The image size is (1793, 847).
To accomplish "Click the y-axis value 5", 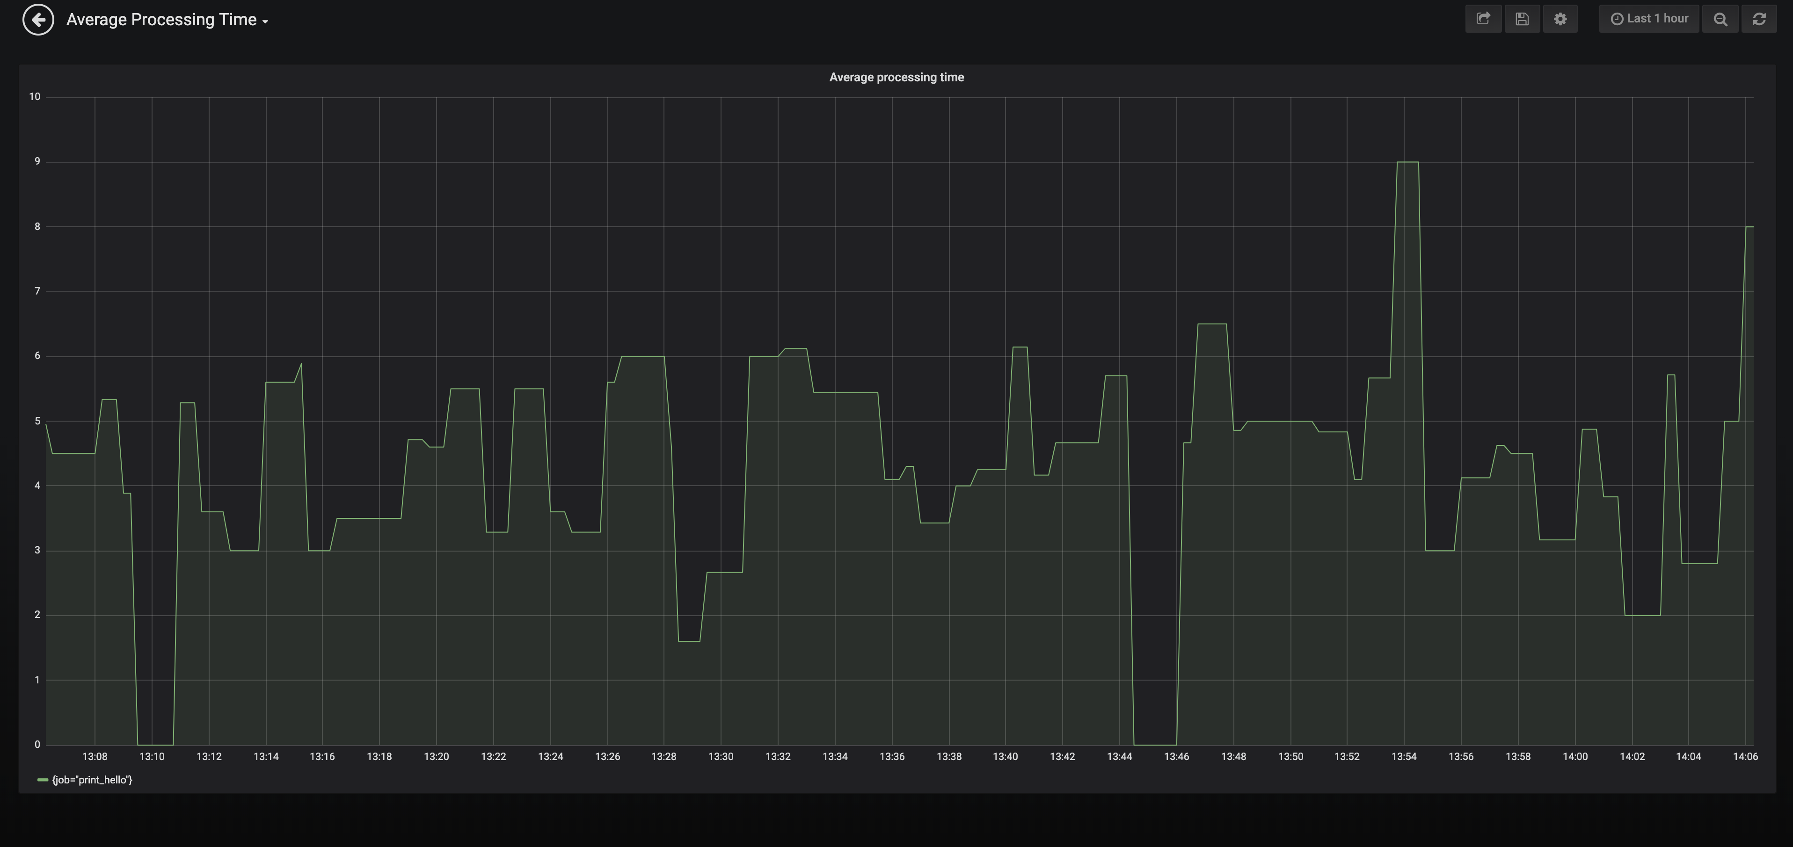I will tap(37, 421).
